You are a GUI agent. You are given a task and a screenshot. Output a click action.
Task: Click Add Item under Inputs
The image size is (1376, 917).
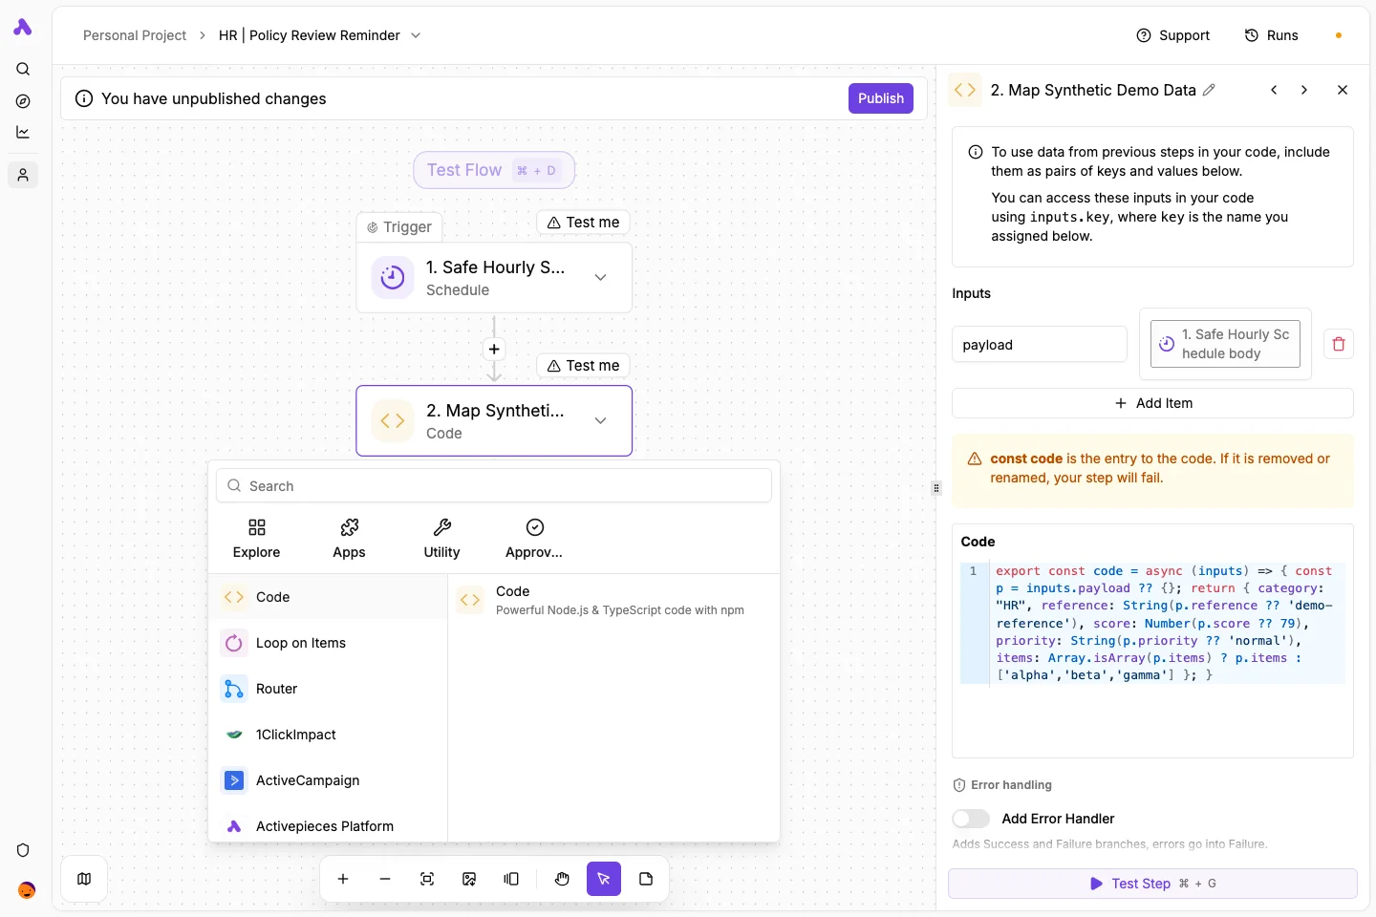coord(1152,403)
